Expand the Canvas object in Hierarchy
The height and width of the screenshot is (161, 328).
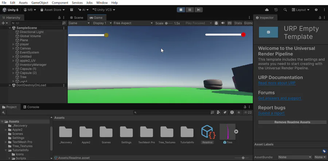(13, 48)
